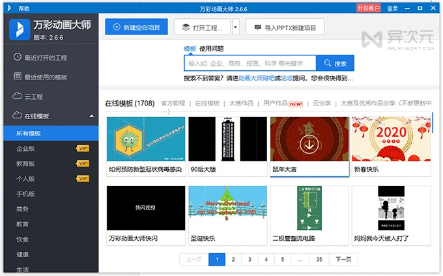Image resolution: width=443 pixels, height=276 pixels.
Task: Open the 圣诞快乐 template thumbnail
Action: click(x=227, y=208)
